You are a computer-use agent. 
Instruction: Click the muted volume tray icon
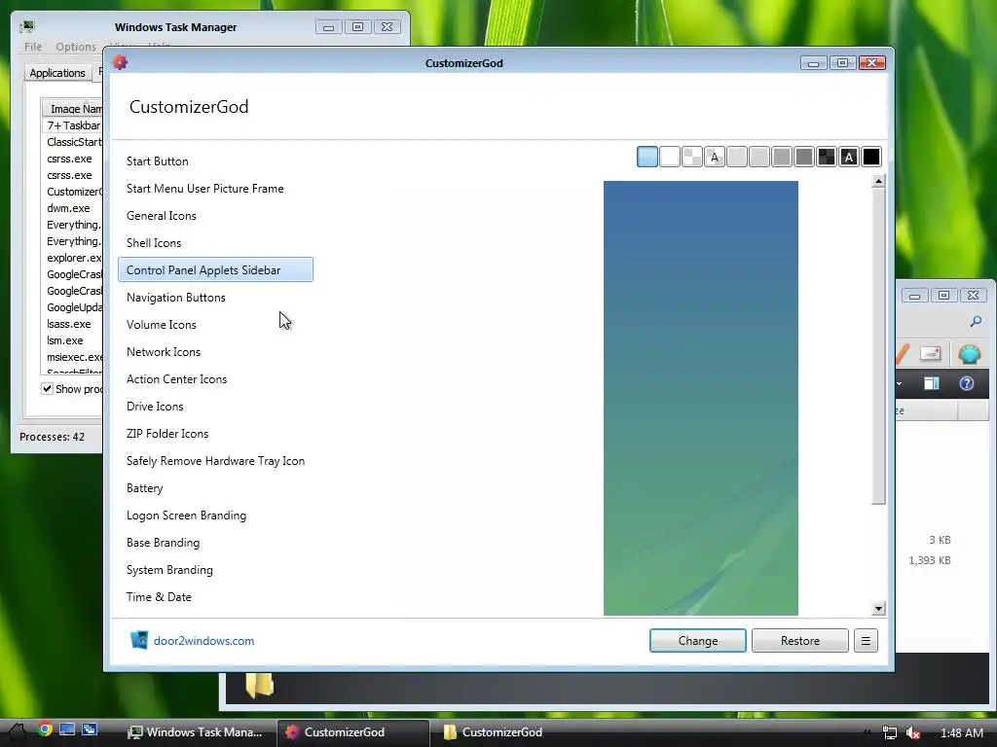[913, 733]
